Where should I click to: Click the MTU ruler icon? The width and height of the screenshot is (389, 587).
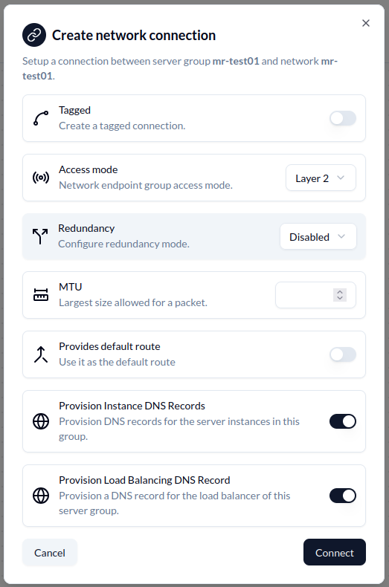point(41,295)
